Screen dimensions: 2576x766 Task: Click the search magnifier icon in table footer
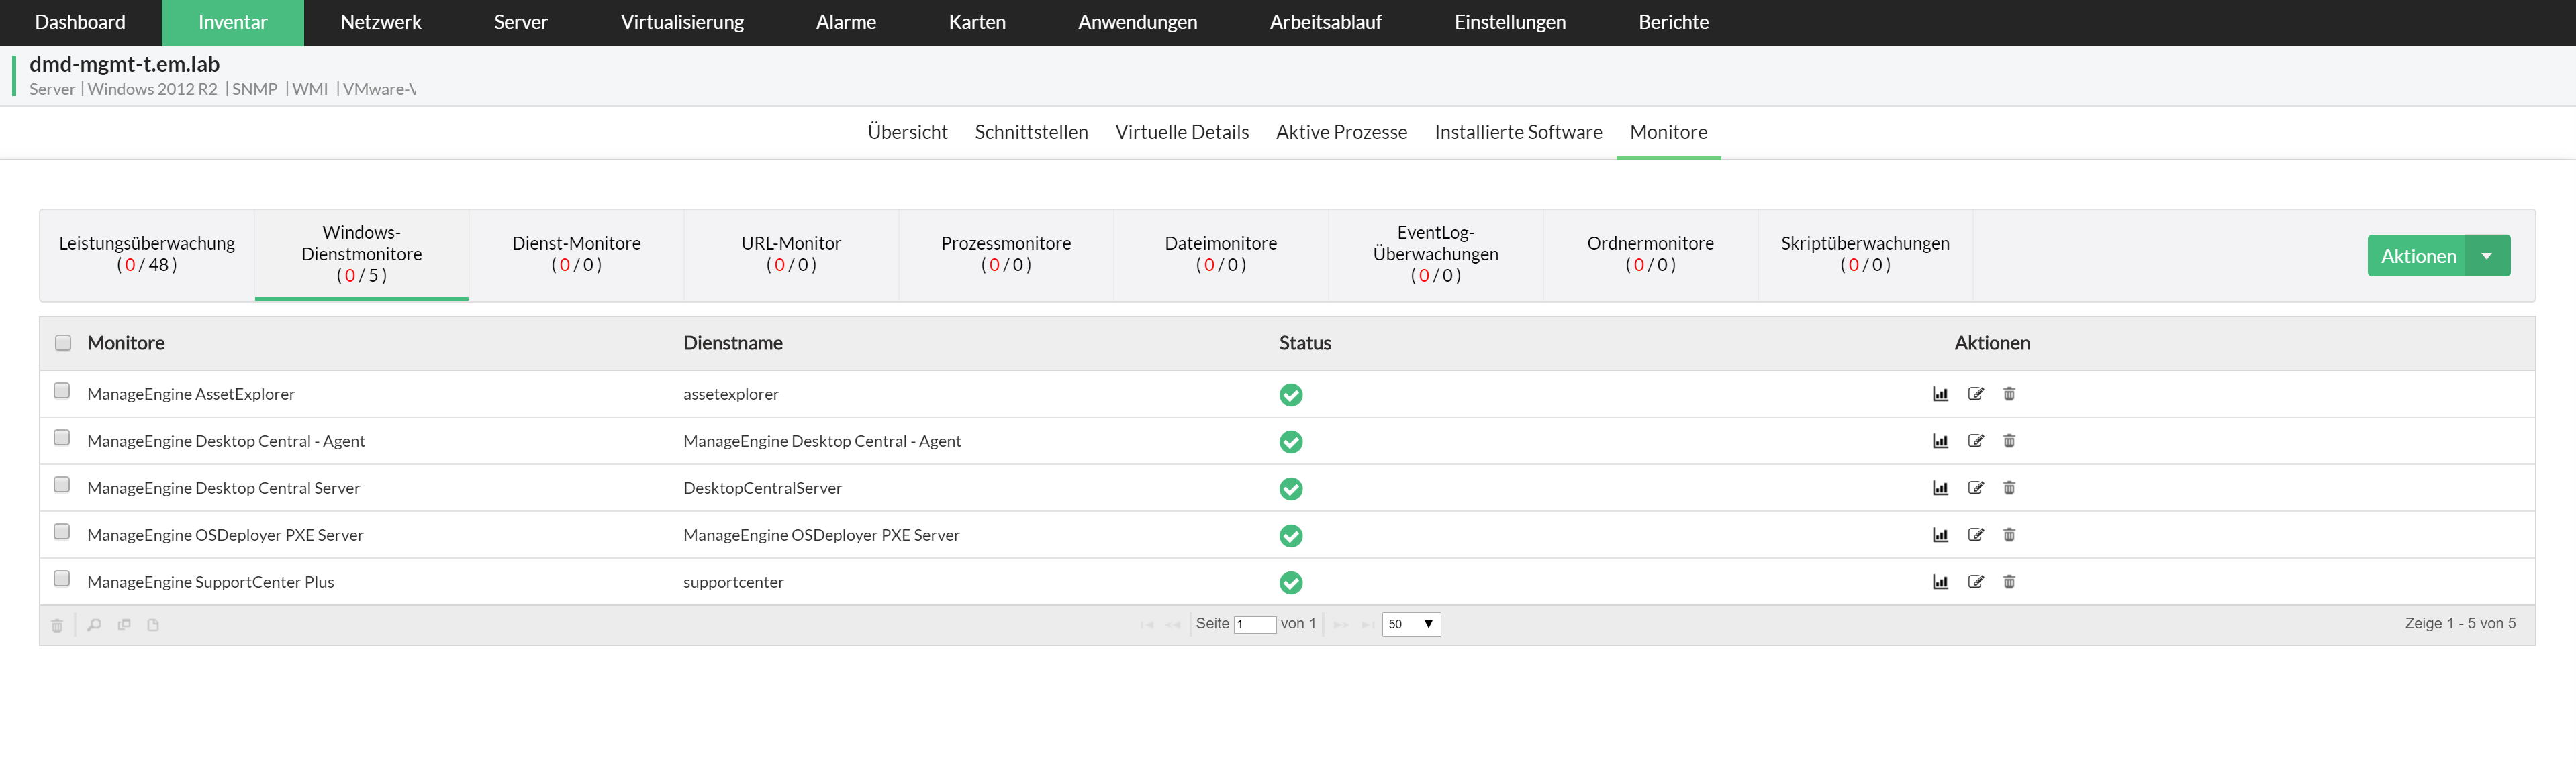[94, 625]
